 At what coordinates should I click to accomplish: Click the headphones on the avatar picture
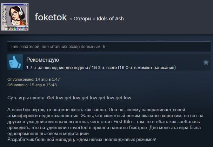[x=20, y=11]
